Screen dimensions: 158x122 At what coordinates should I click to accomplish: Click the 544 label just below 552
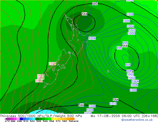tap(84, 14)
